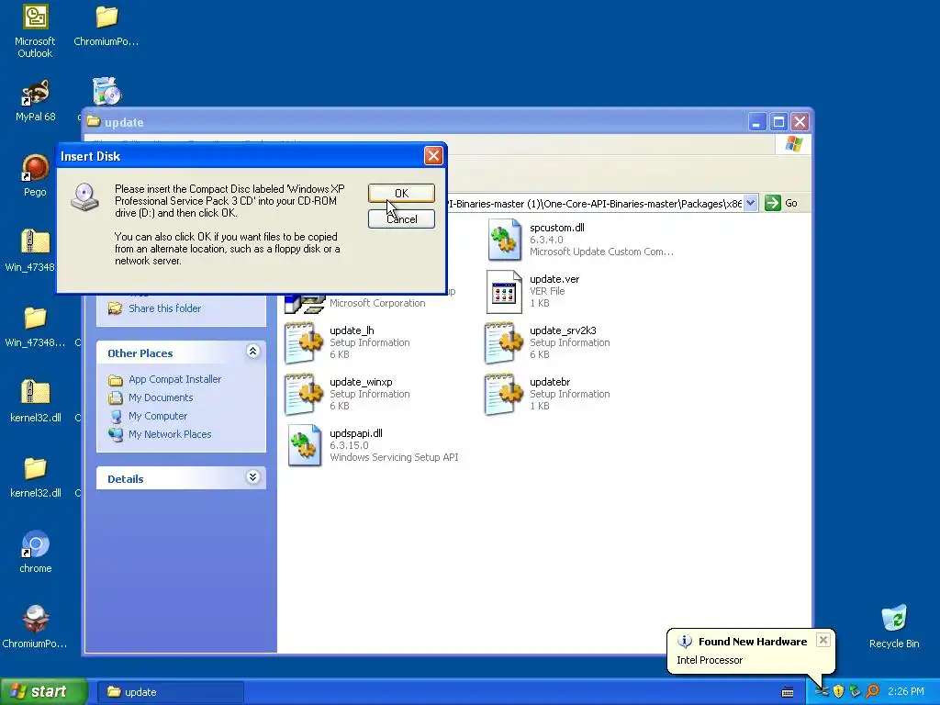Click Cancel in the Insert Disk dialog
Image resolution: width=940 pixels, height=705 pixels.
(401, 218)
